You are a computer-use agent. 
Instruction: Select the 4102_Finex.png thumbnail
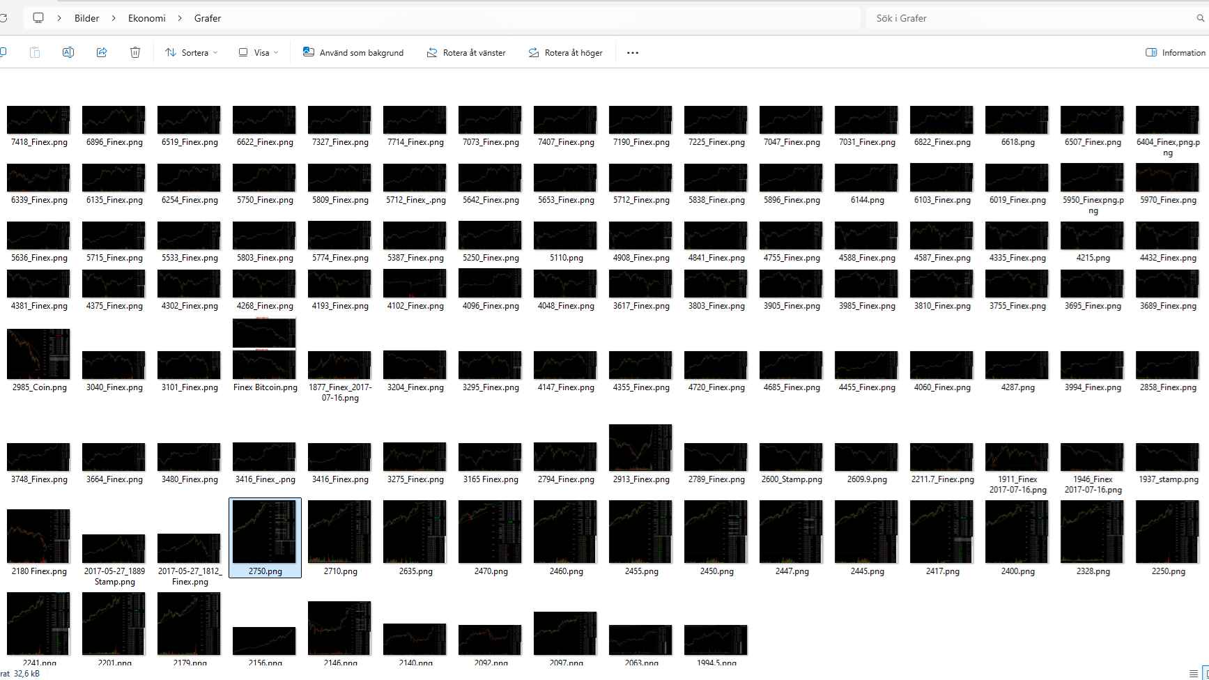[415, 284]
